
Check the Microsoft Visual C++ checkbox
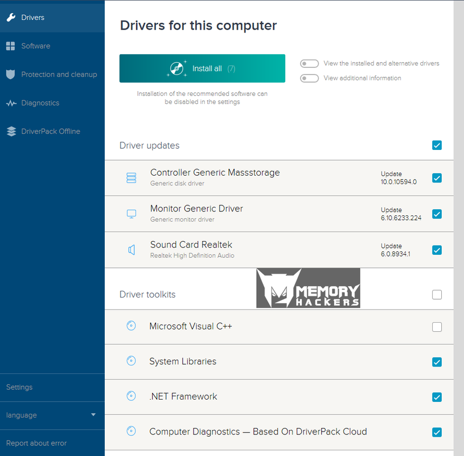coord(437,327)
